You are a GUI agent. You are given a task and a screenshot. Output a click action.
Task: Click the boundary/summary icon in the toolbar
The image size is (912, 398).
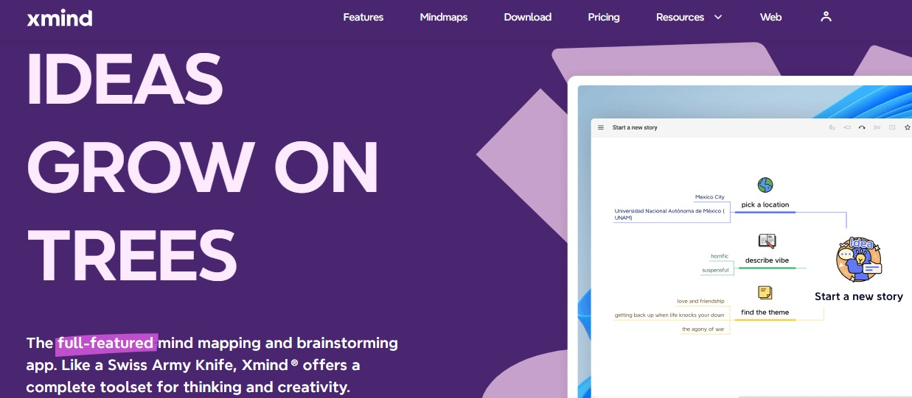[x=877, y=127]
